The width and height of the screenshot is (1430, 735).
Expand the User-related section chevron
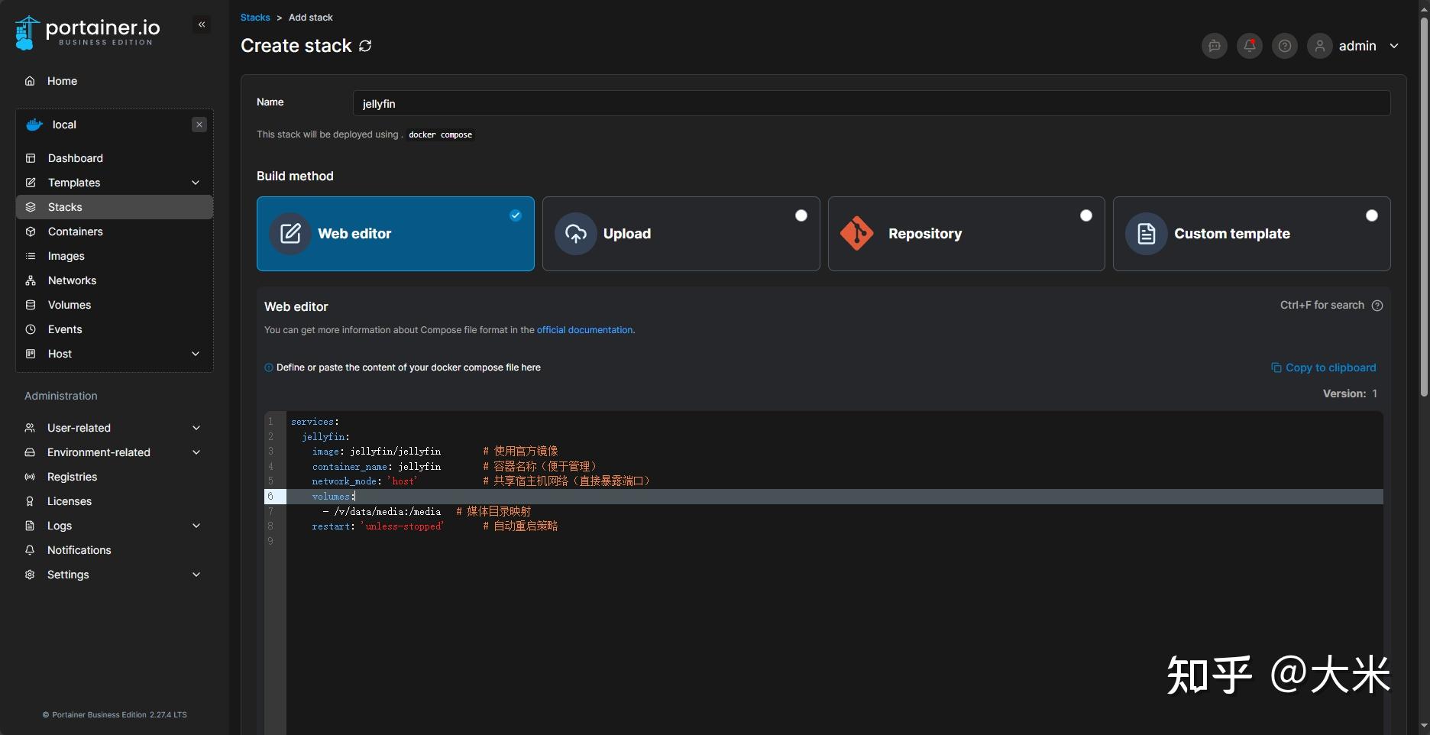[x=196, y=428]
